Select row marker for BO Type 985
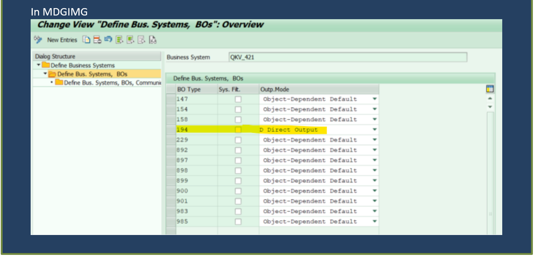Screen dimensions: 534x256 [171, 222]
